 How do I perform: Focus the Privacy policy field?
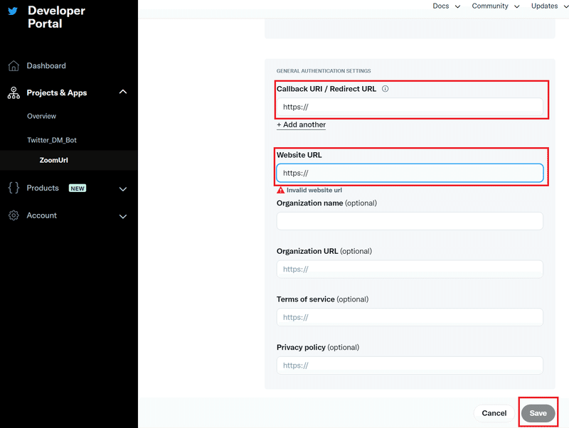410,365
